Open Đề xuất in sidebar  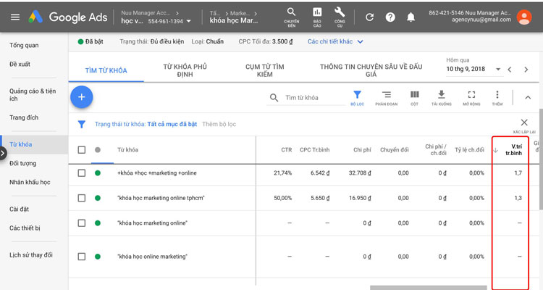[20, 64]
